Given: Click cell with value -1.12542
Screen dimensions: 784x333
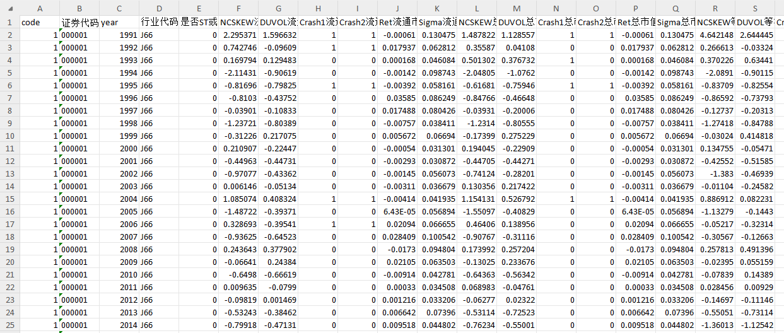Looking at the screenshot, I should [x=755, y=325].
